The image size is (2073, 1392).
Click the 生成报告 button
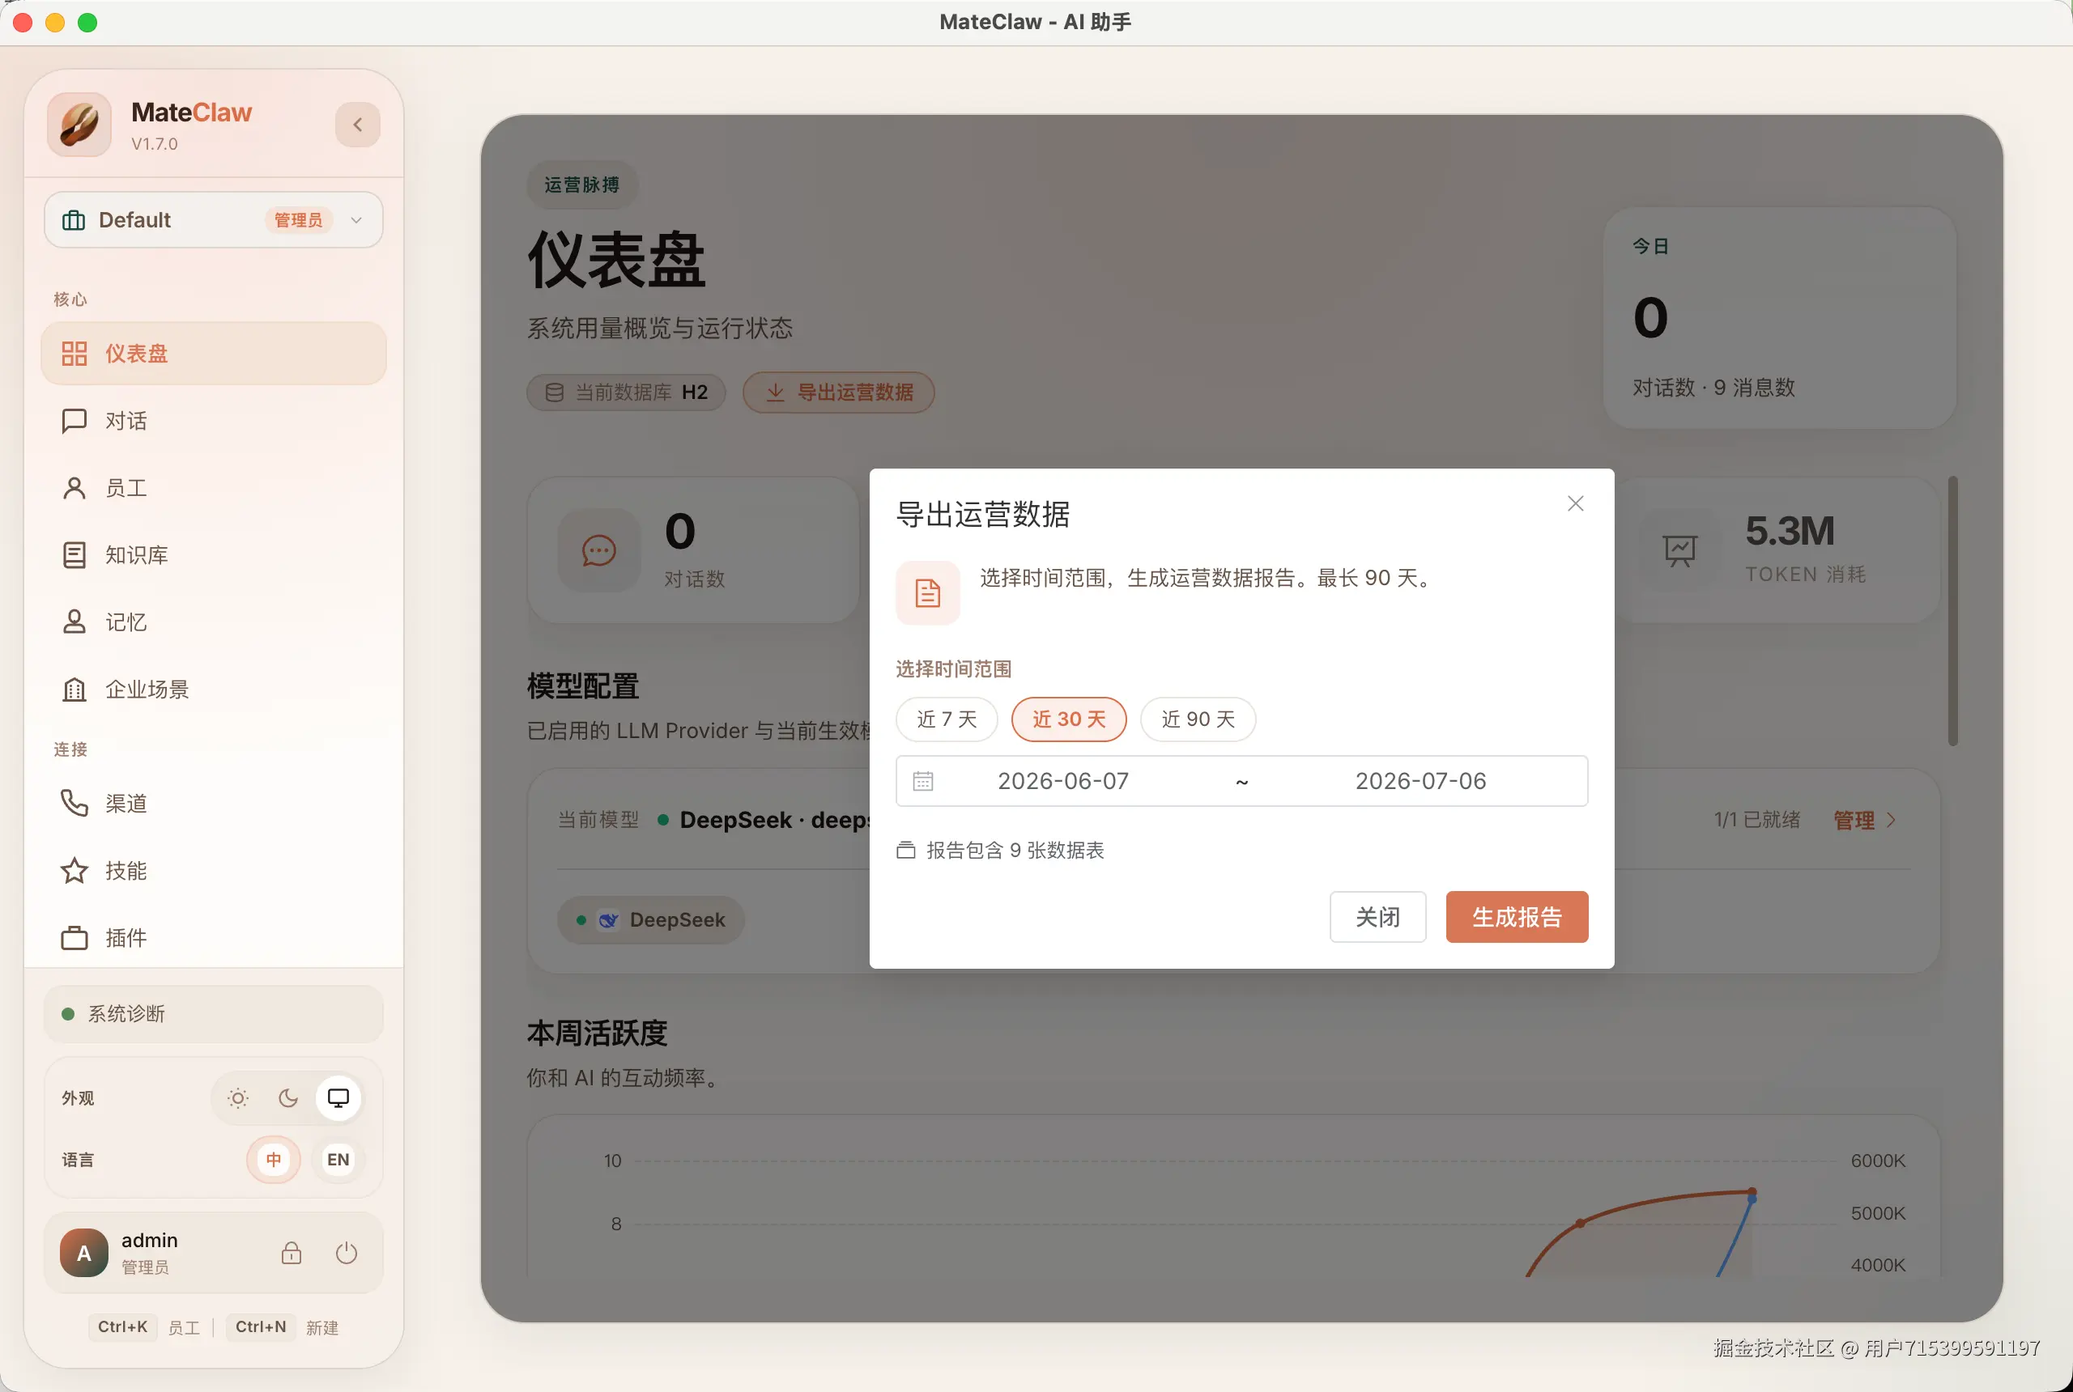(1517, 917)
